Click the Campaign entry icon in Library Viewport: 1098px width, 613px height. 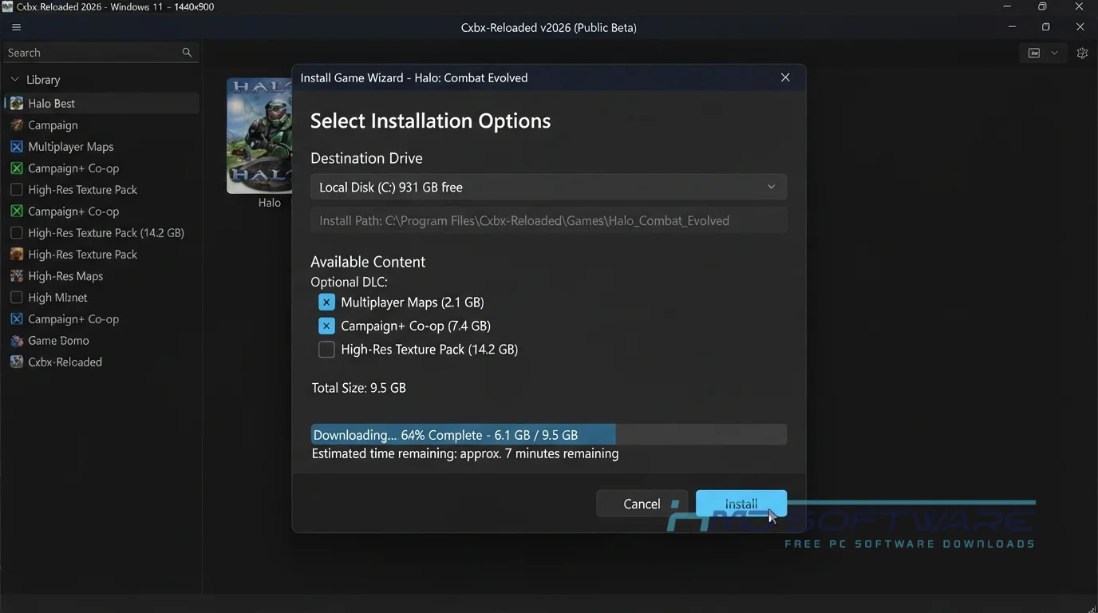point(17,125)
